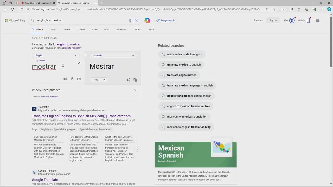Screen dimensions: 333x187
Task: Switch to Cam Chat for Strangers tab
Action: [x=35, y=3]
